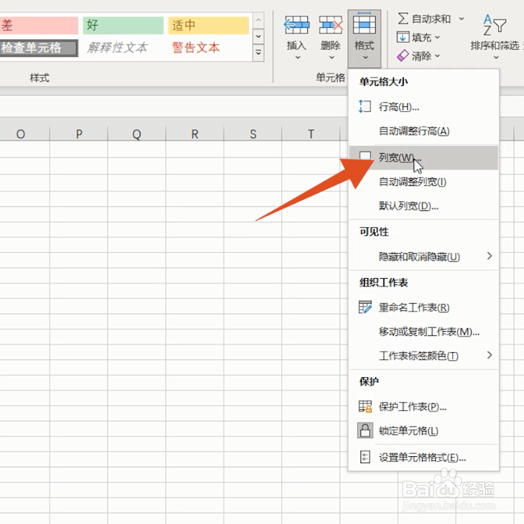Open the Delete dropdown arrow
Screen dimensions: 524x524
point(331,57)
